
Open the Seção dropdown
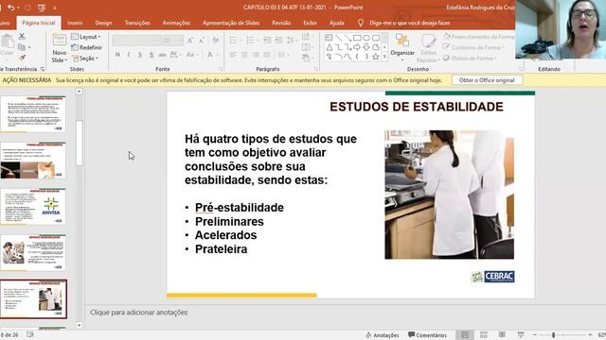click(x=85, y=59)
